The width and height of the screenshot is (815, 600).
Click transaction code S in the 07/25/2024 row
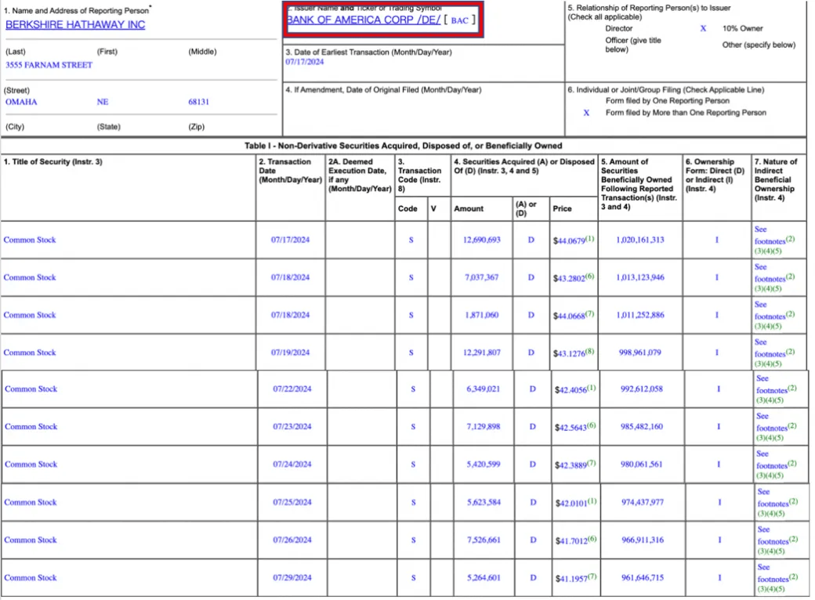(413, 502)
